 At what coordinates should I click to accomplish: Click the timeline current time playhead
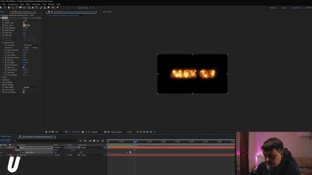[135, 141]
